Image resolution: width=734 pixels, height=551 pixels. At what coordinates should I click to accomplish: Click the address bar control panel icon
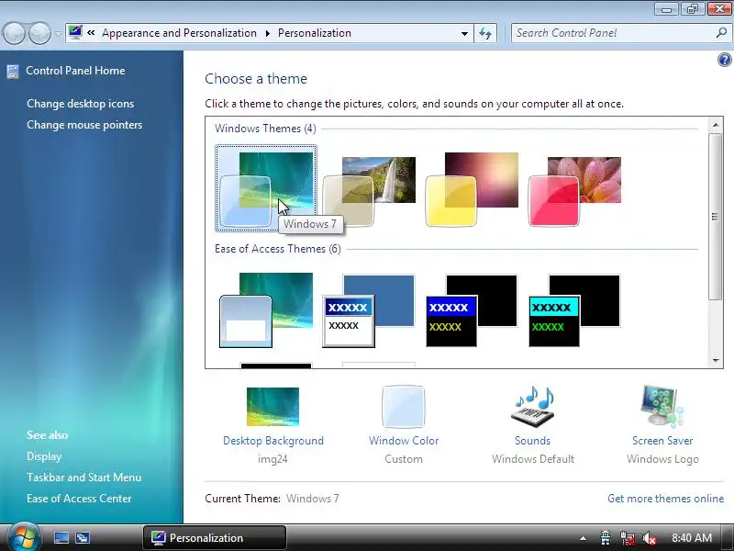tap(75, 32)
